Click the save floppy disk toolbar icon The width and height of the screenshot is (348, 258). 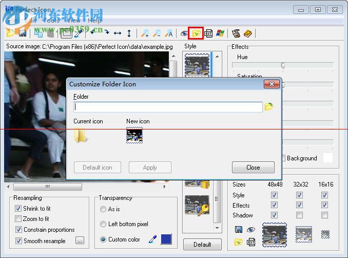pyautogui.click(x=23, y=33)
